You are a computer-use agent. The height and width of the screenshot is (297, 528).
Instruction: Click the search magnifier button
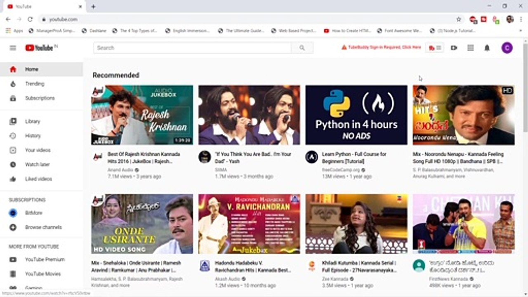coord(302,48)
